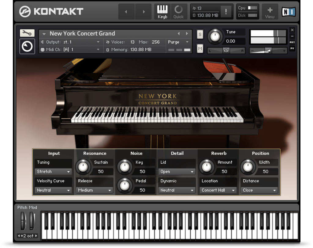313x248 pixels.
Task: Click the Reverb Amount knob
Action: (x=207, y=167)
